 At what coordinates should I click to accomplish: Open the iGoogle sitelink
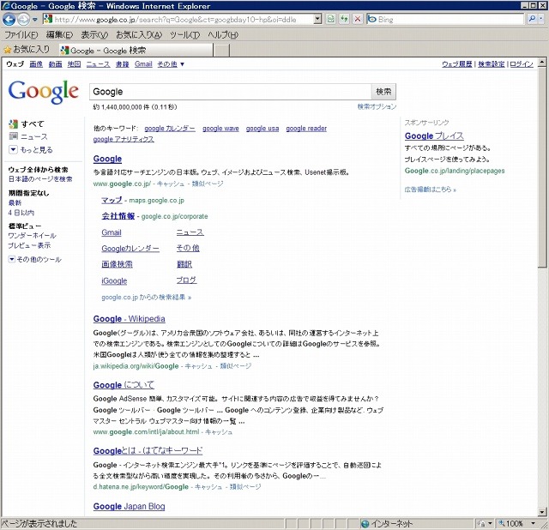(114, 280)
